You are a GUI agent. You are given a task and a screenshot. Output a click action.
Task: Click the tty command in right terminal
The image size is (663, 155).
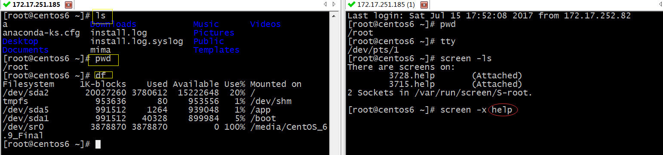[x=448, y=42]
